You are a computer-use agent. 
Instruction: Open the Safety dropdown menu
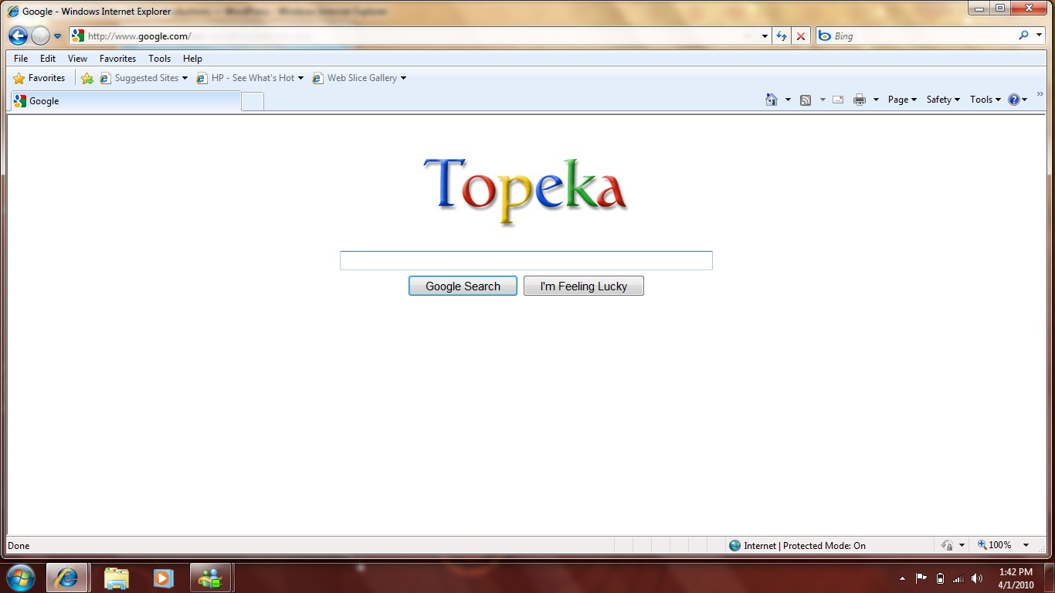[942, 100]
